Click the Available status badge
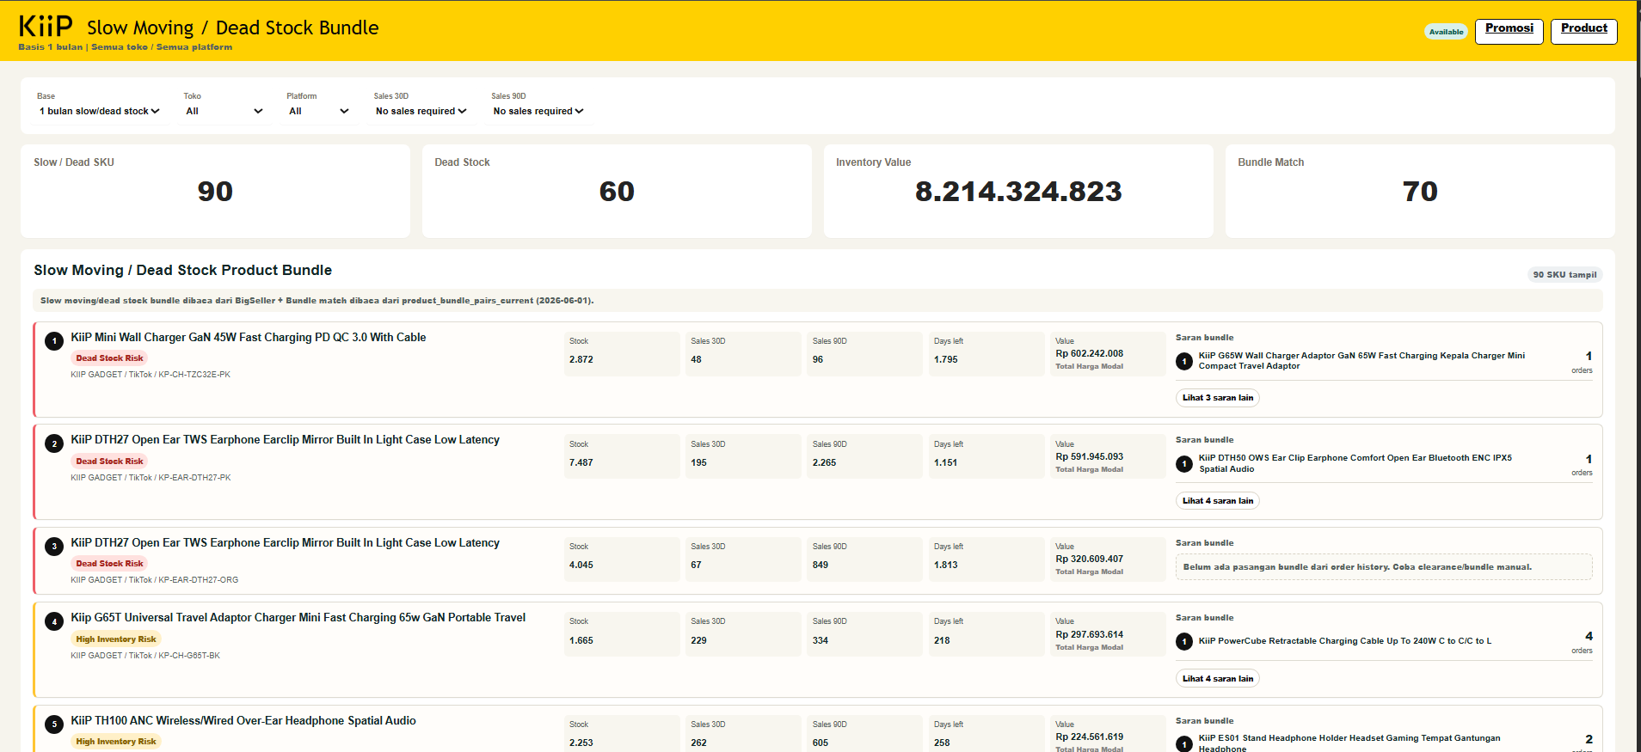The image size is (1641, 752). [x=1446, y=32]
